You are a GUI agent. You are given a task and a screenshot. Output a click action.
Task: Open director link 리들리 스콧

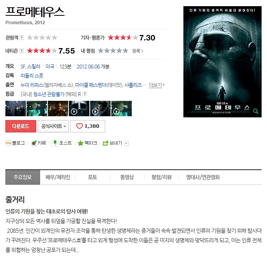click(32, 75)
